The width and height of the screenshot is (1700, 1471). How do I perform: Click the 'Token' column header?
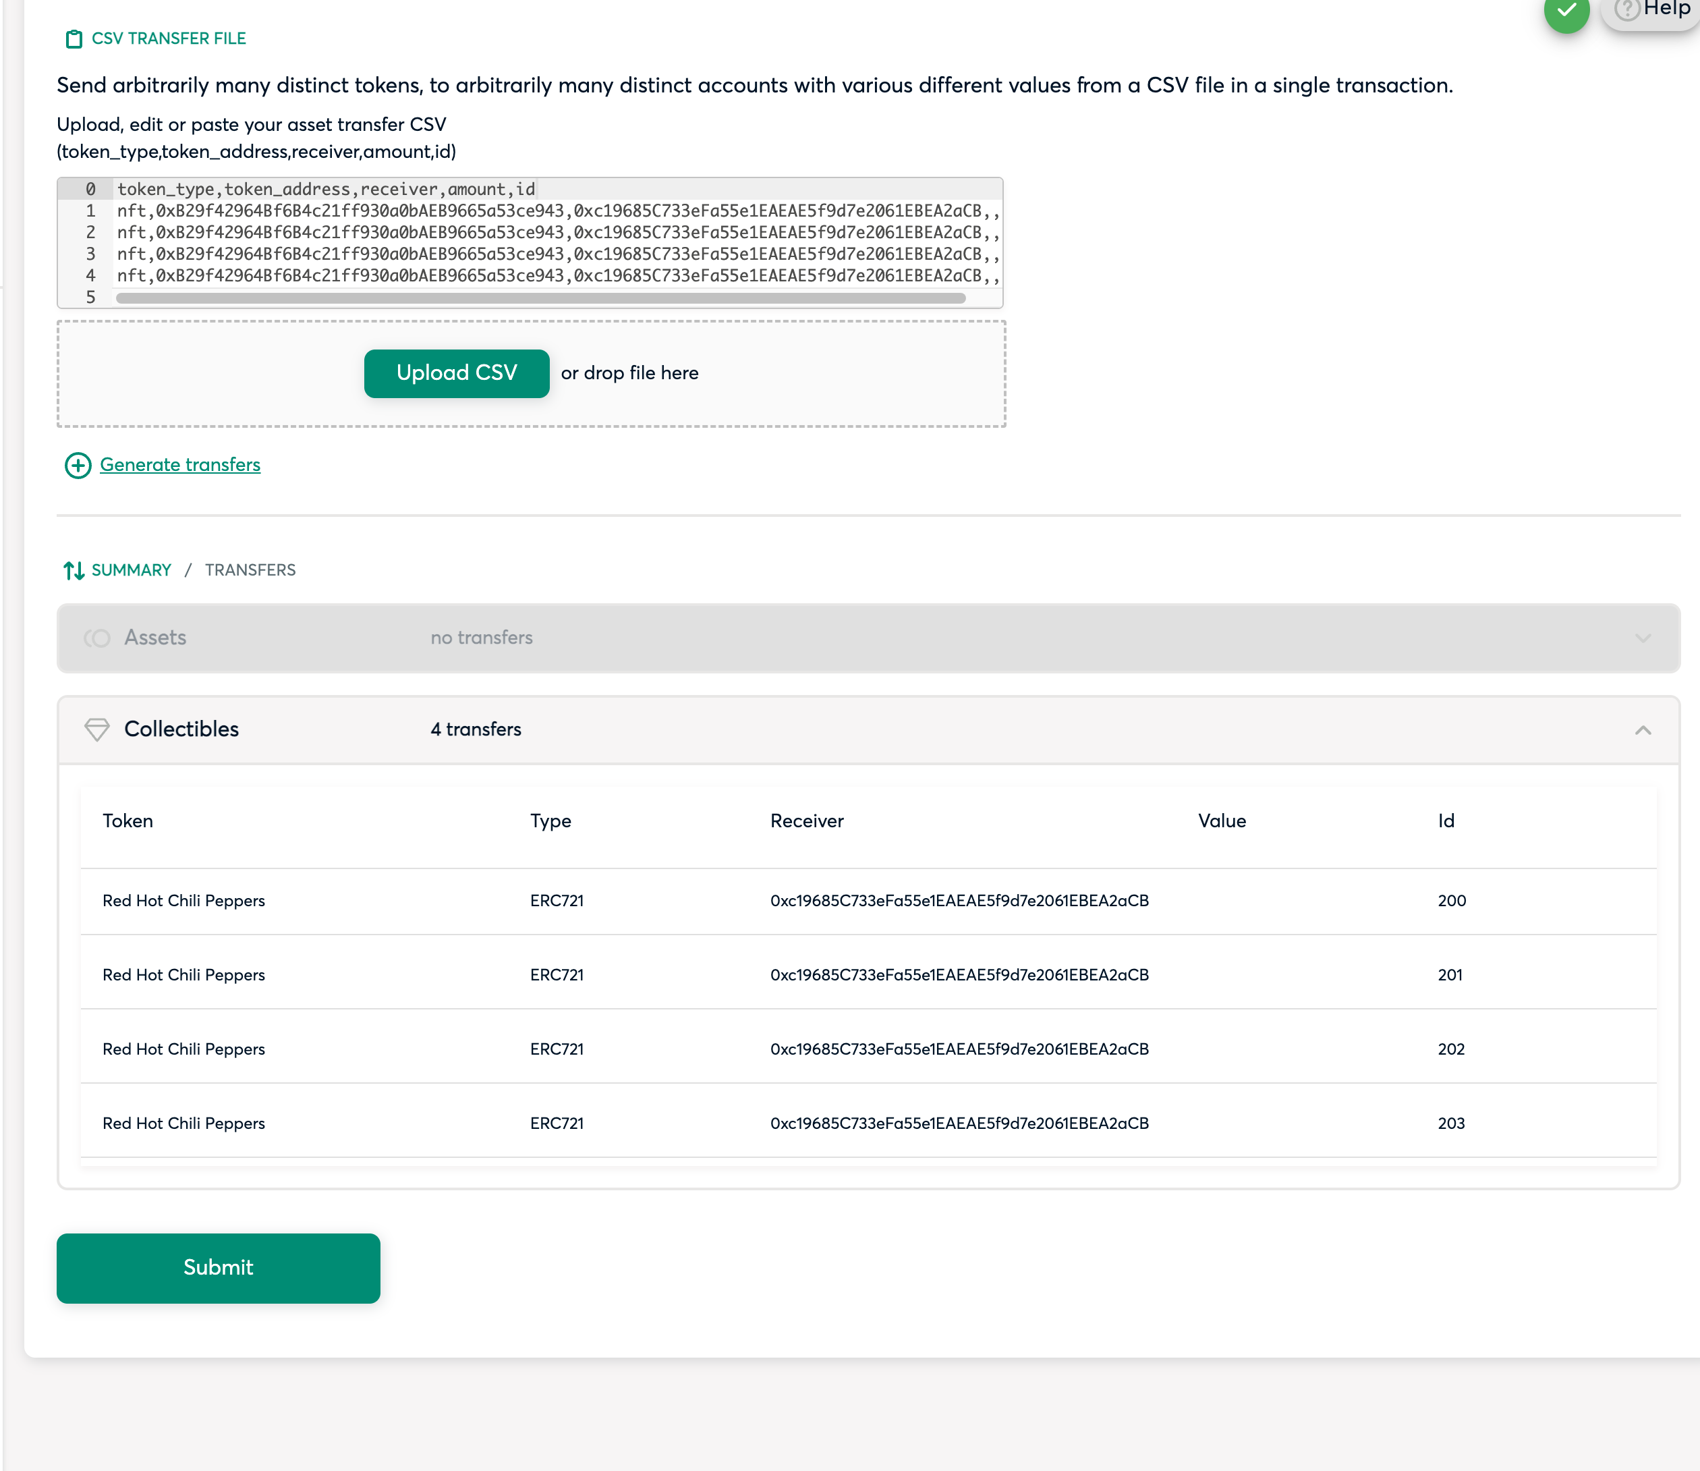(x=128, y=821)
